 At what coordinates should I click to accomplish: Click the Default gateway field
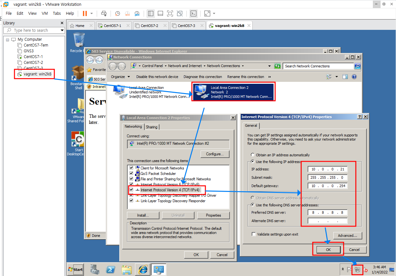tap(328, 186)
